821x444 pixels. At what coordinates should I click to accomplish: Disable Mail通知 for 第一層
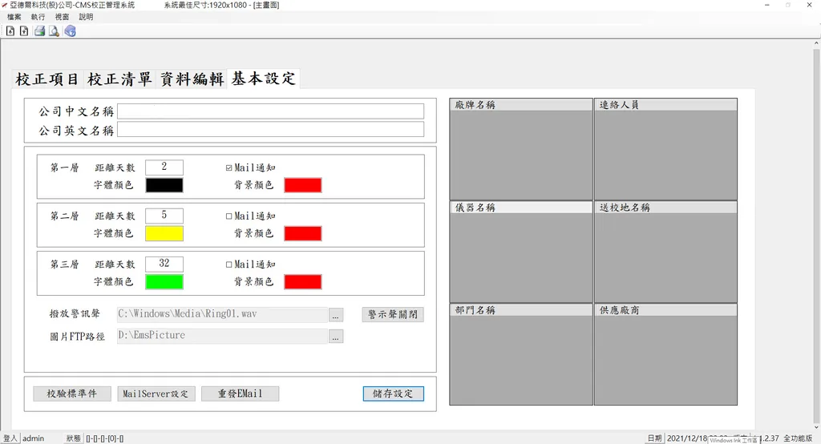[x=229, y=168]
